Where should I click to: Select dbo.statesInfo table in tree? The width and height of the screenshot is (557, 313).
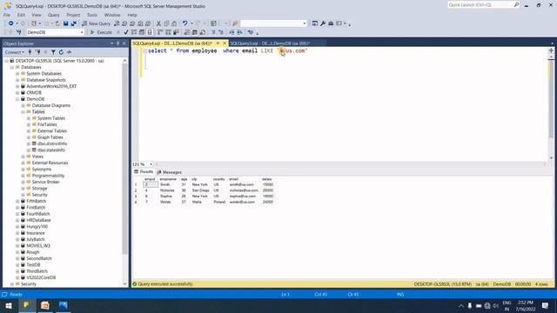[x=50, y=150]
